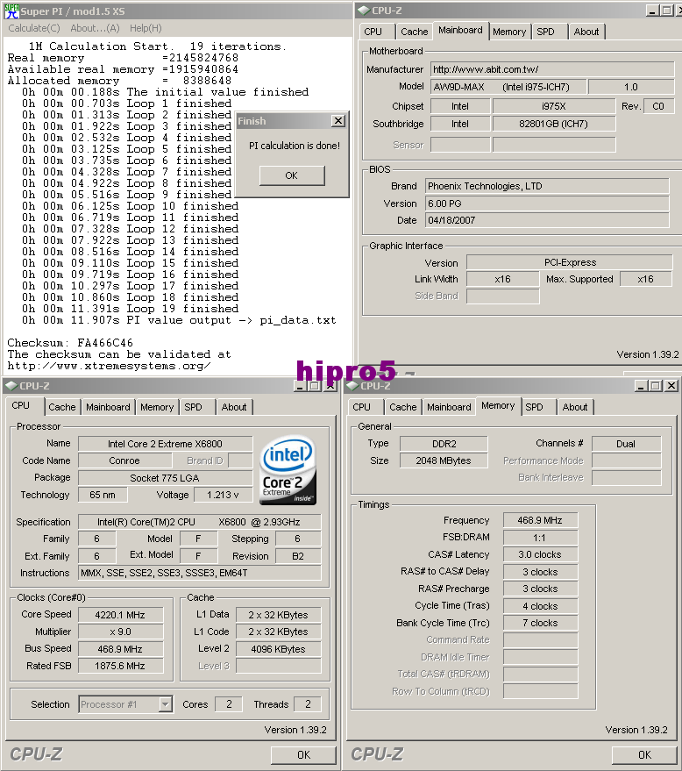The image size is (682, 771).
Task: Click OK in the Memory CPU-Z window
Action: pos(644,755)
